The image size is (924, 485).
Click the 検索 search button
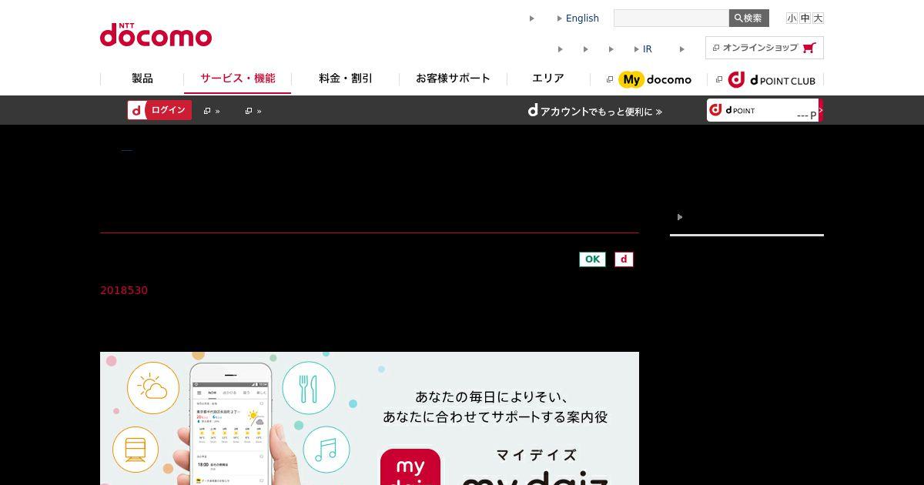(748, 18)
